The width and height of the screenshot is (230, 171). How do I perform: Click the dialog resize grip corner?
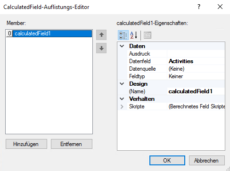pyautogui.click(x=228, y=169)
